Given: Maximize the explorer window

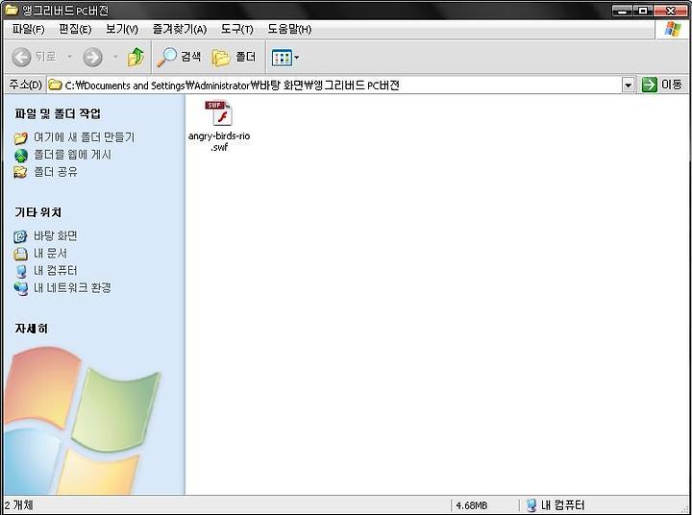Looking at the screenshot, I should (643, 11).
